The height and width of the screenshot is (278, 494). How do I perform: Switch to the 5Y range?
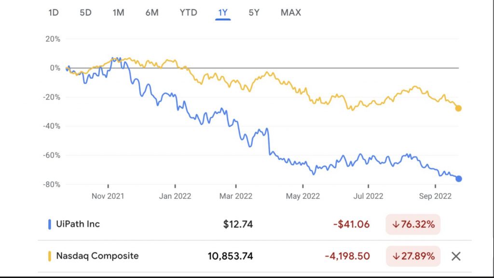[x=254, y=13]
